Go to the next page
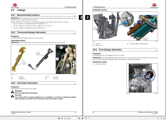This screenshot has width=166, height=120. 79,118
